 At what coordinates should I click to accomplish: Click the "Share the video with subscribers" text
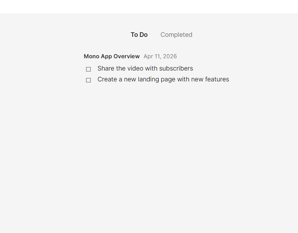click(x=145, y=68)
